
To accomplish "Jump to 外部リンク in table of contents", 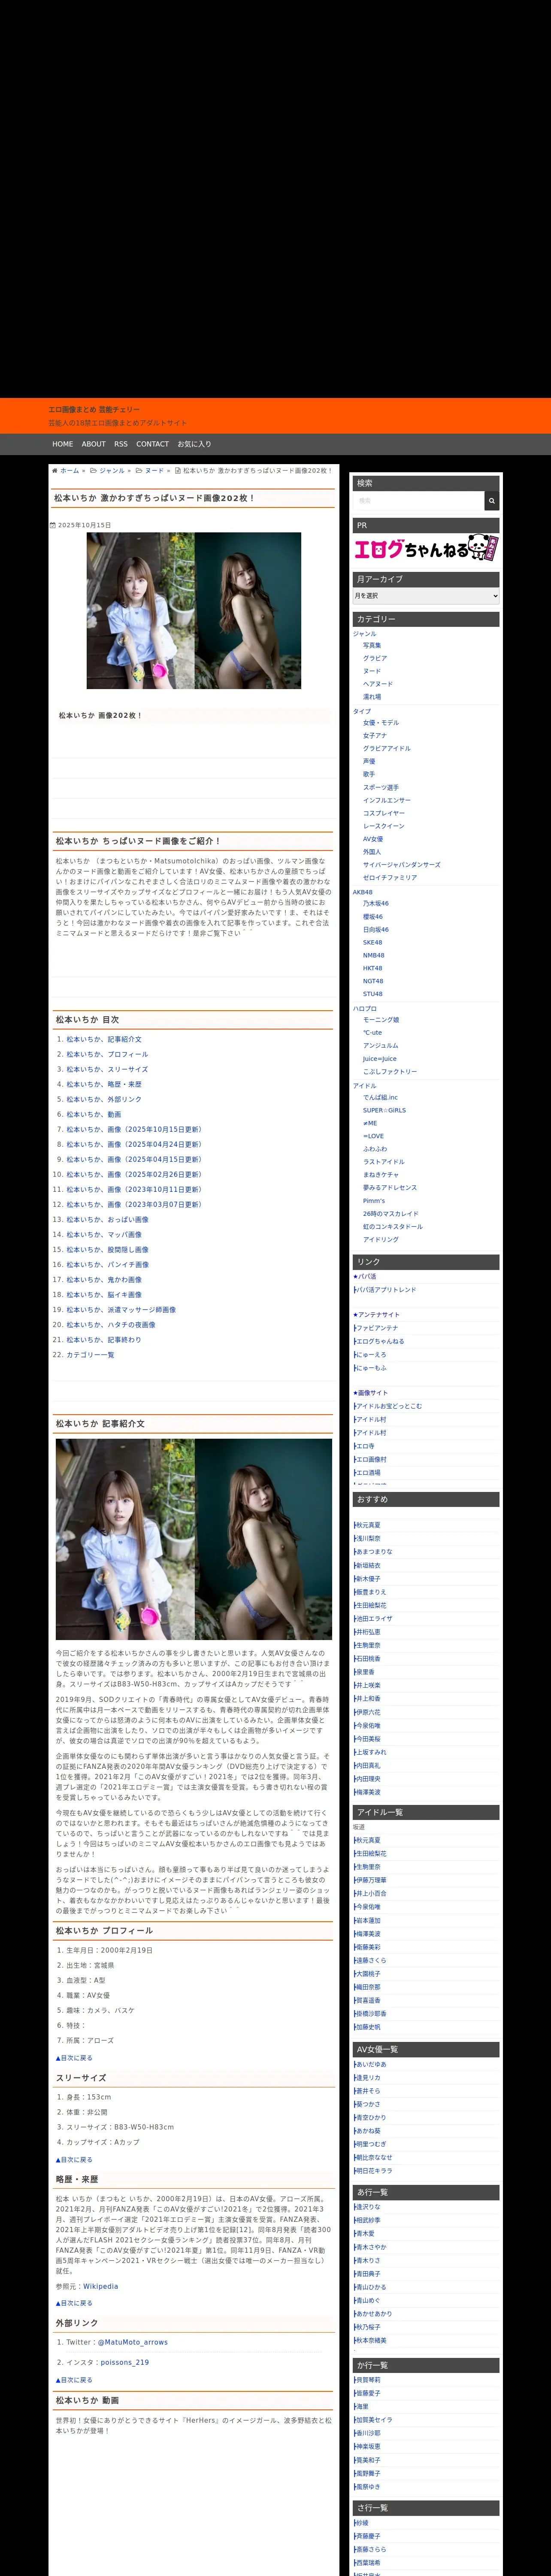I will click(104, 1099).
